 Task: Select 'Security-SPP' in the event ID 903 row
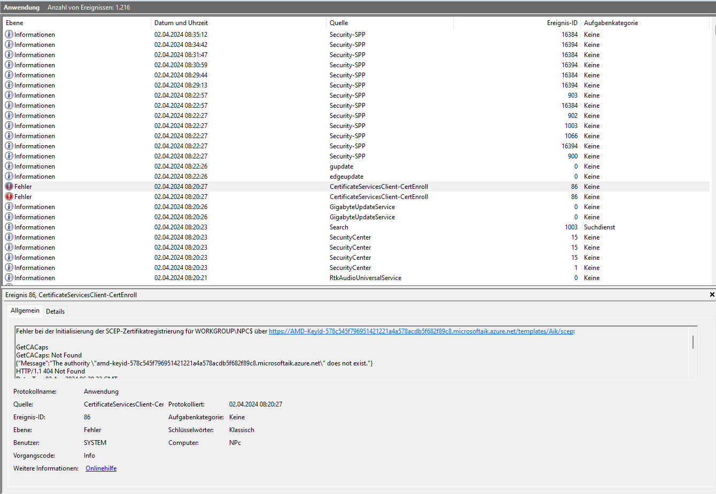coord(347,95)
